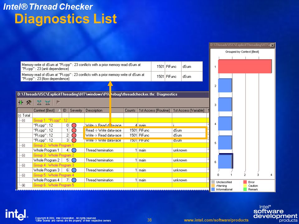Click the flag icon in the Diagnostics toolbar
Image resolution: width=299 pixels, height=224 pixels.
[58, 103]
